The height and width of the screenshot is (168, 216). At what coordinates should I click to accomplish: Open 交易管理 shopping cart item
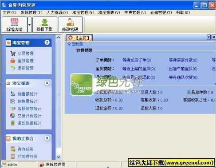point(22,53)
